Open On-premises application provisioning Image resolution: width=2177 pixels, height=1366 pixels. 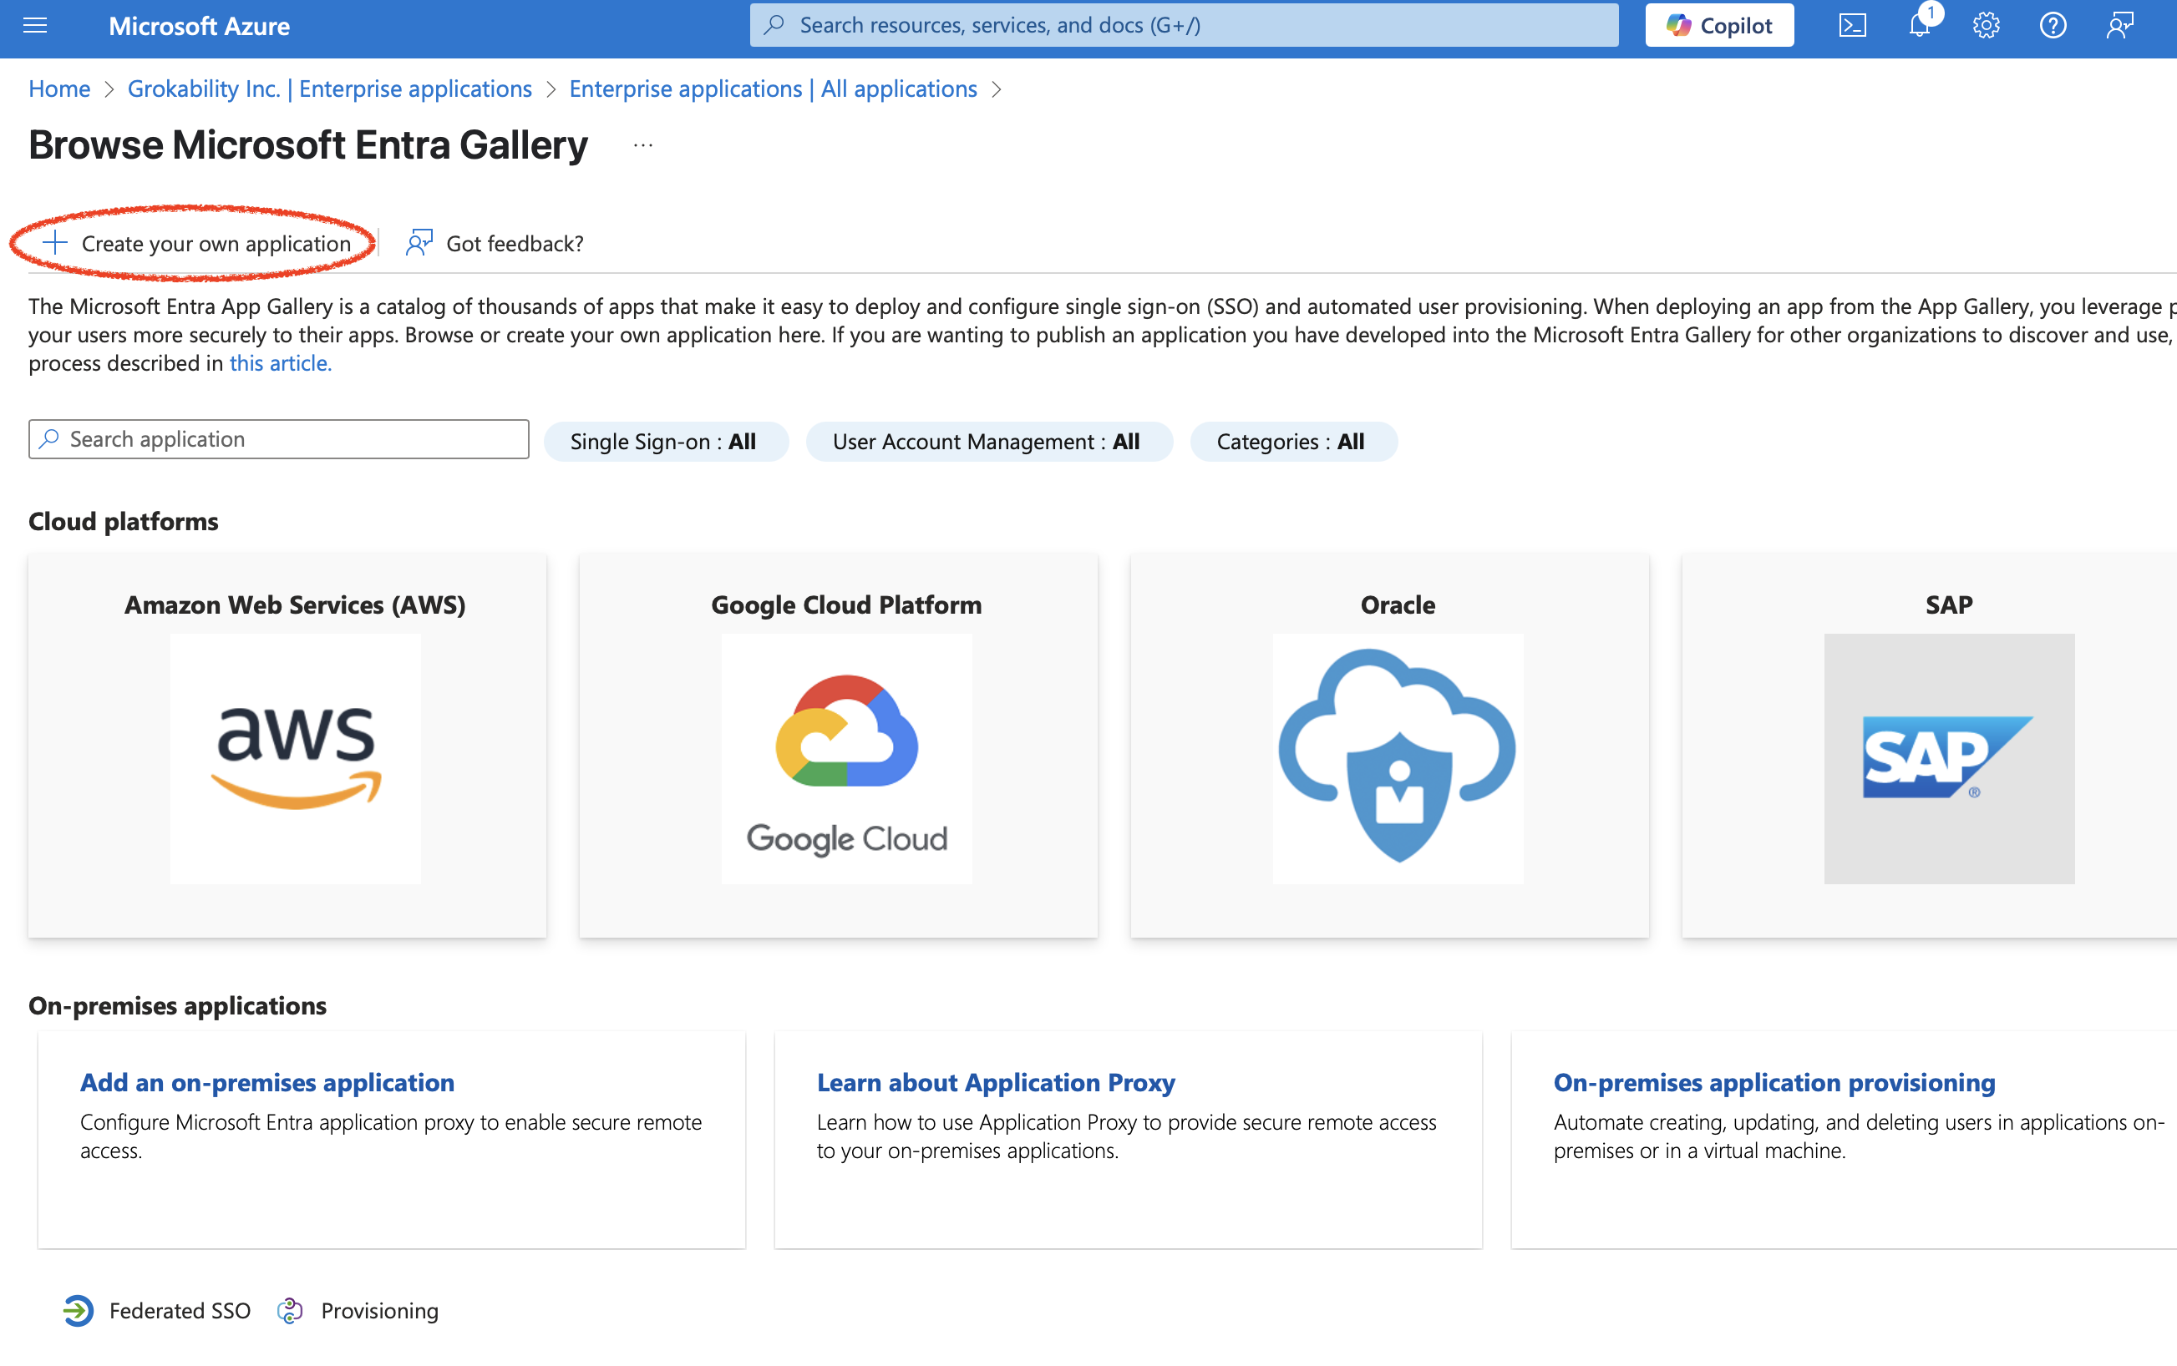pos(1774,1082)
